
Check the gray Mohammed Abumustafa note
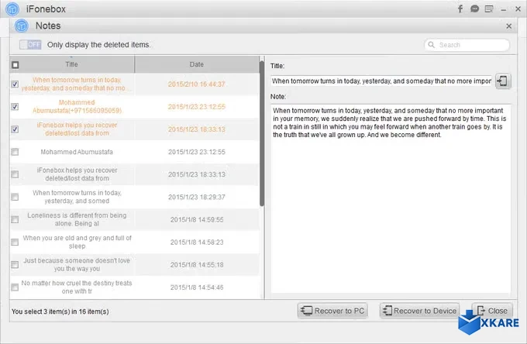[15, 152]
